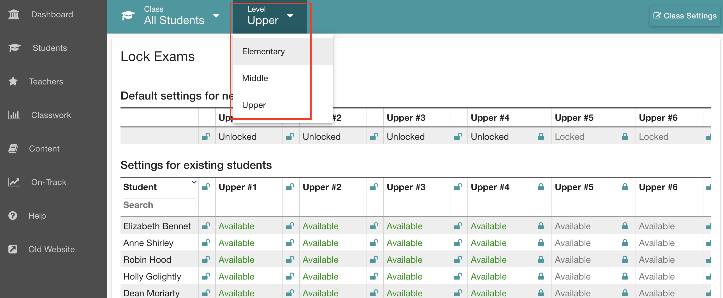
Task: Select Upper from Level menu
Action: tap(283, 105)
